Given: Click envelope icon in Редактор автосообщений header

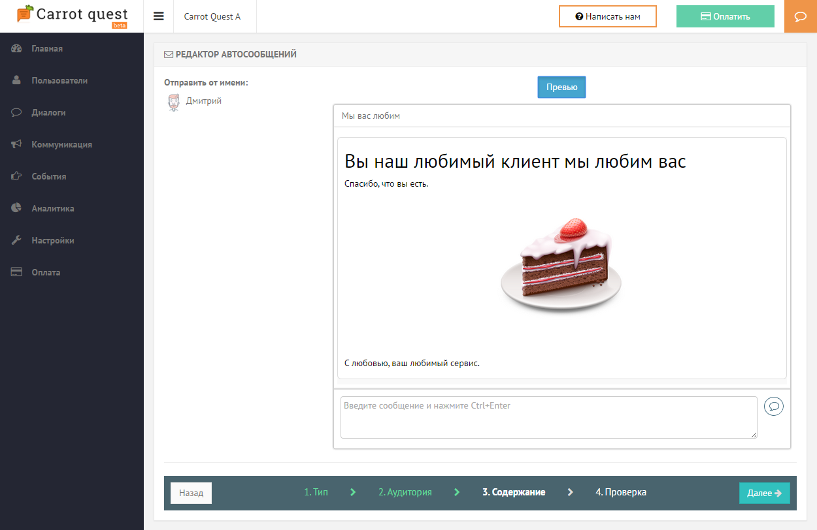Looking at the screenshot, I should [x=168, y=55].
